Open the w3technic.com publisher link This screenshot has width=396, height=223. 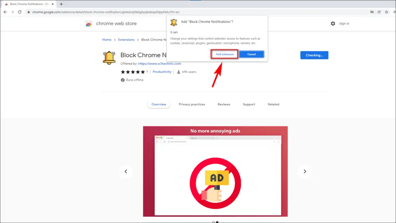coord(160,64)
